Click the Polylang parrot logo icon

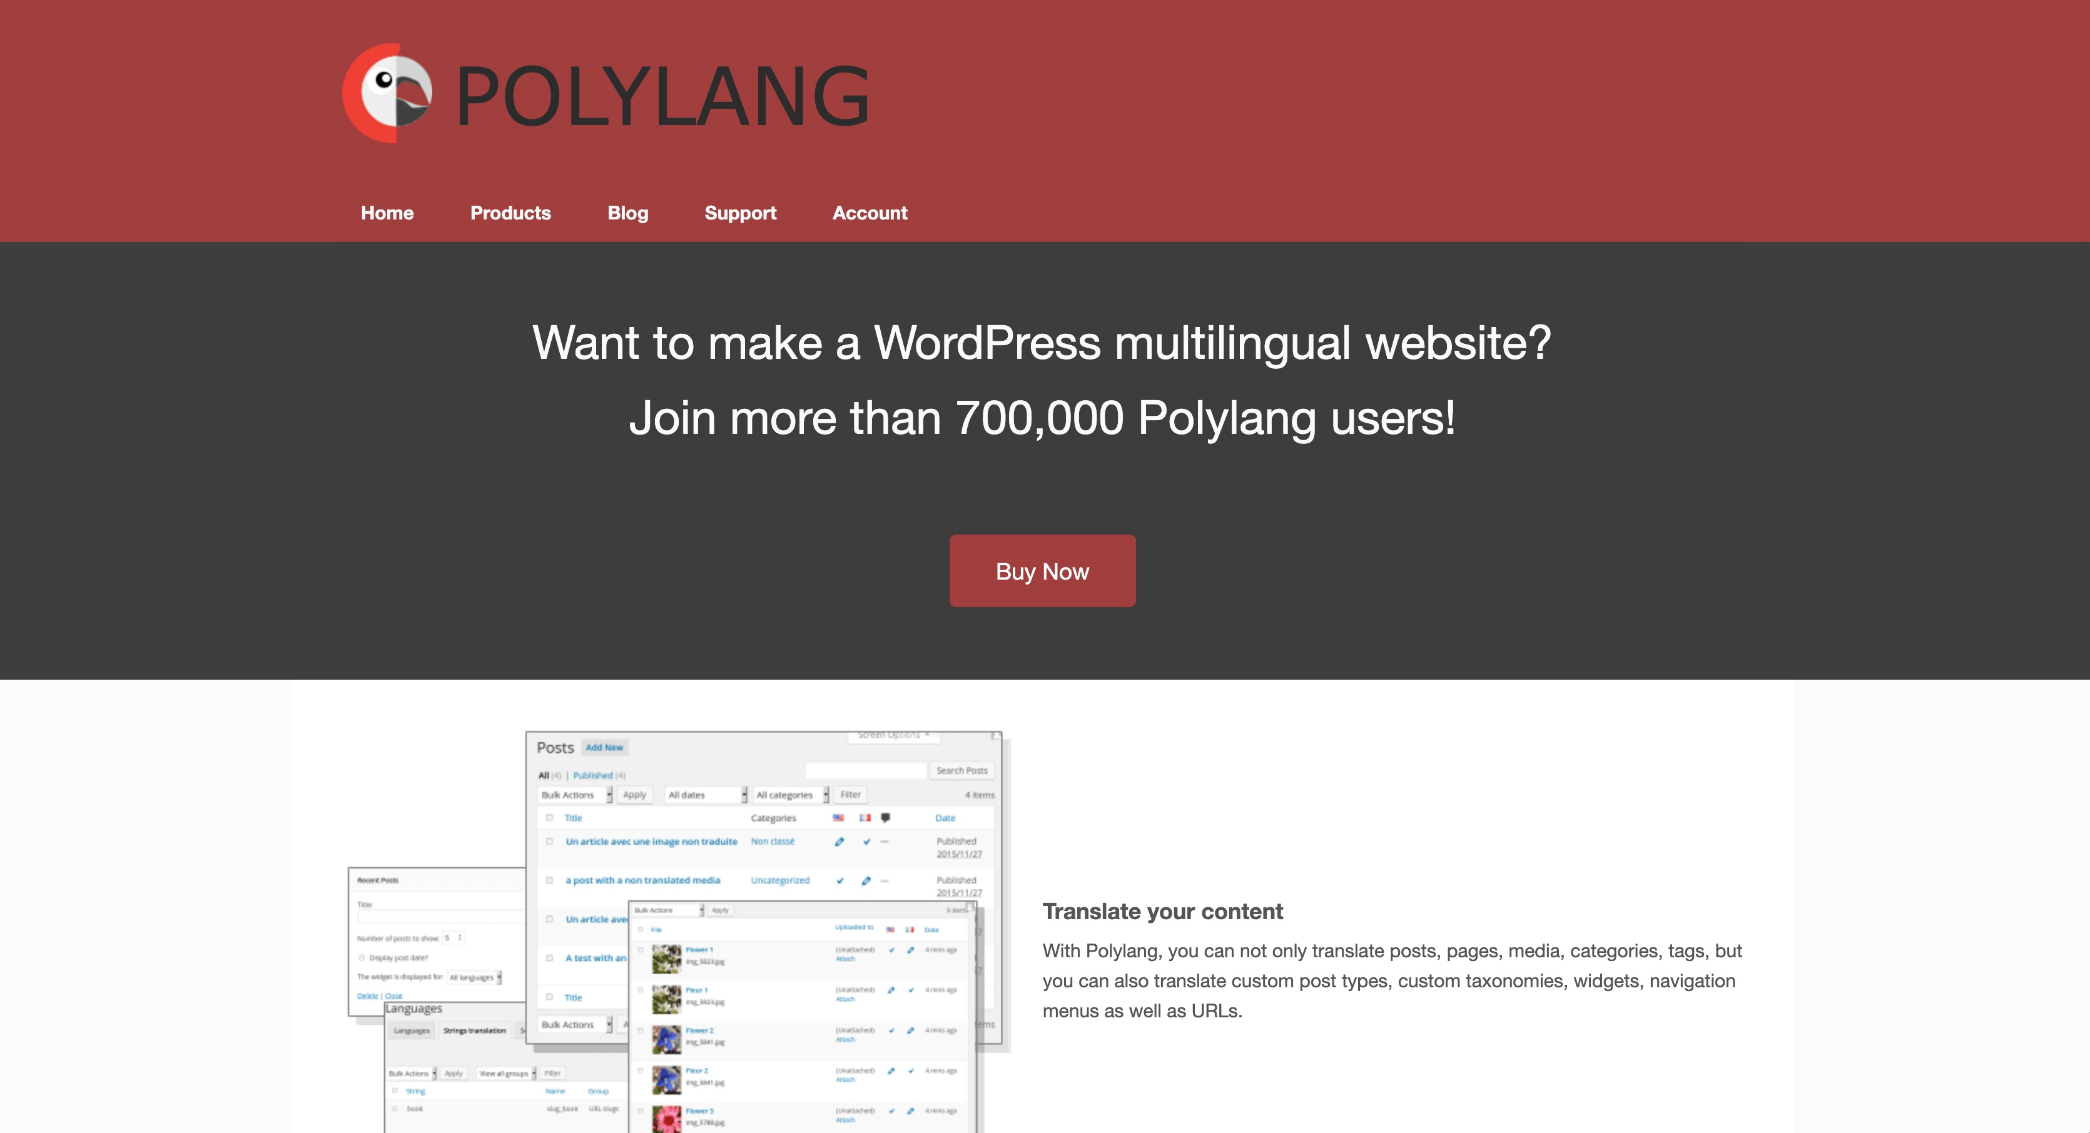pyautogui.click(x=387, y=93)
